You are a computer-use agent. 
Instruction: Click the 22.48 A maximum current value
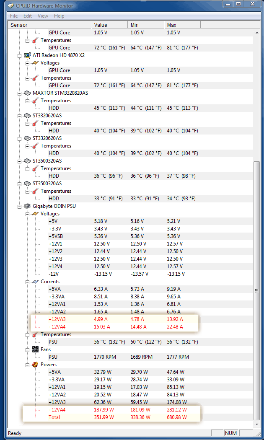[175, 326]
